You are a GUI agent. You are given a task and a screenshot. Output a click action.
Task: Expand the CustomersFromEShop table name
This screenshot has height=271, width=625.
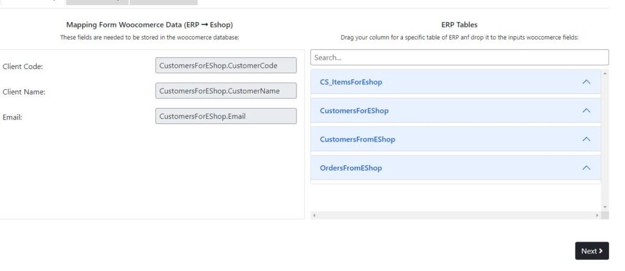click(357, 139)
